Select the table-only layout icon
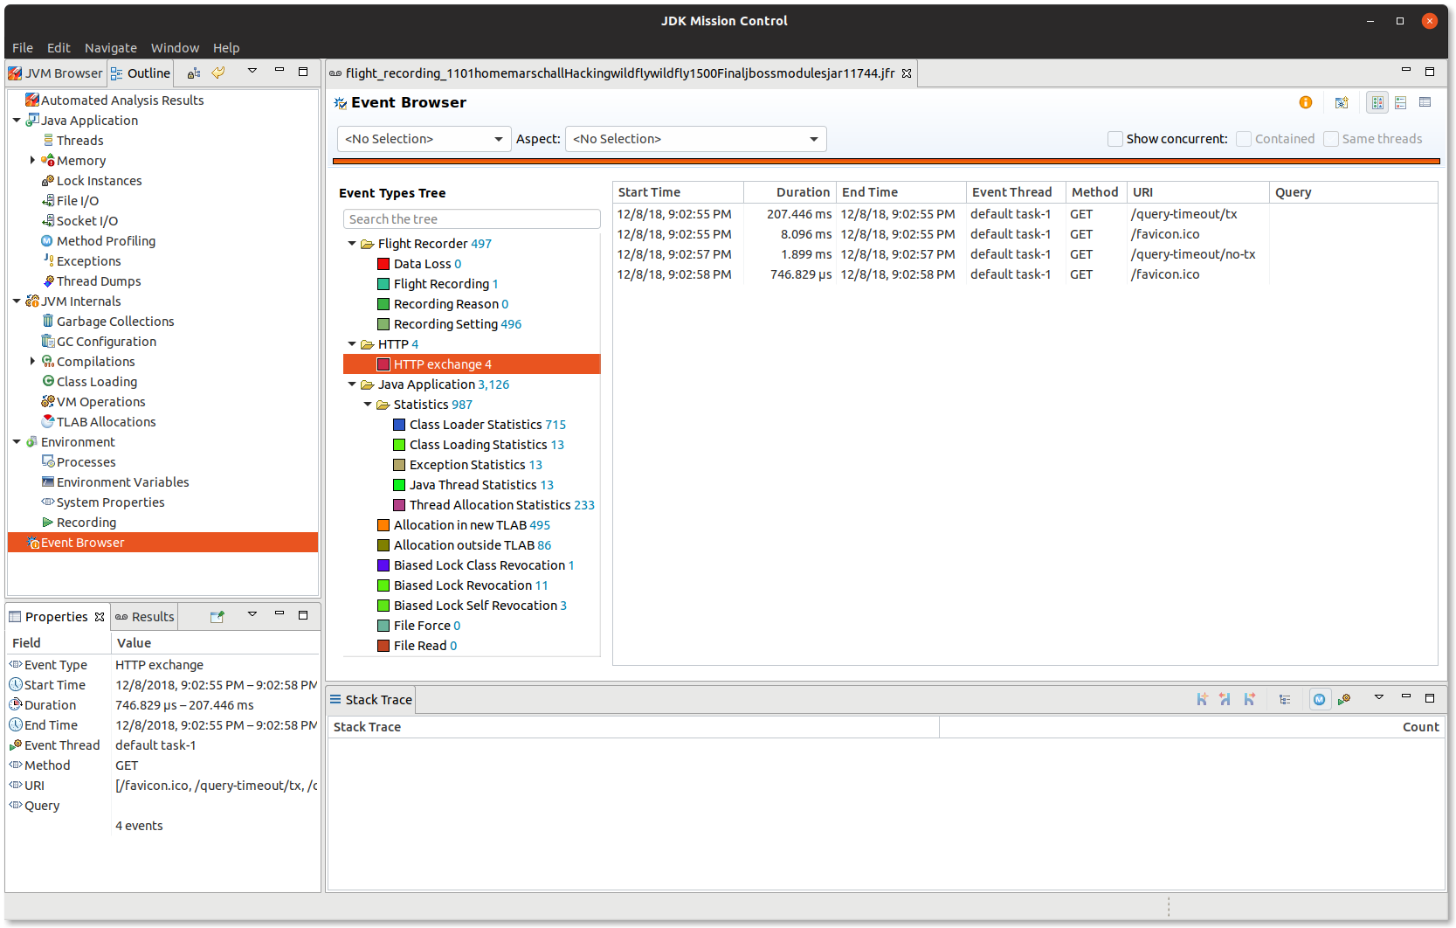Image resolution: width=1456 pixels, height=928 pixels. coord(1425,102)
